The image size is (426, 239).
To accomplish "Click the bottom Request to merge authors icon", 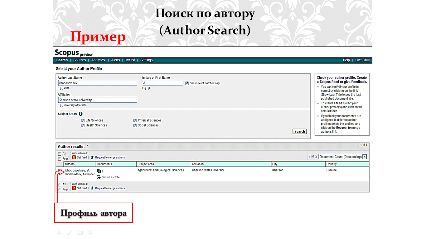I will click(92, 188).
